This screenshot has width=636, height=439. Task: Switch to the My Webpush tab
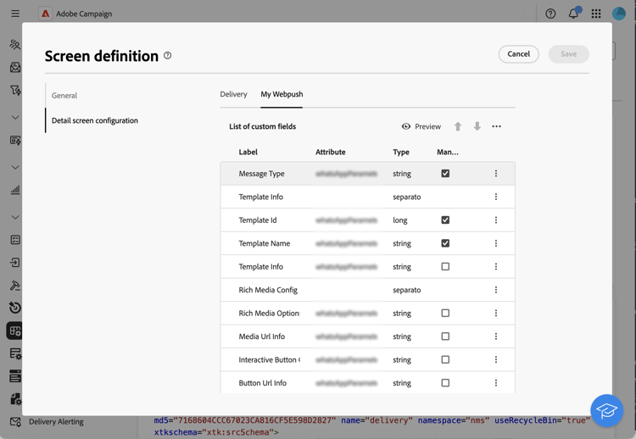tap(282, 94)
